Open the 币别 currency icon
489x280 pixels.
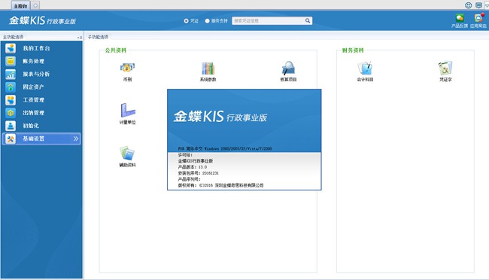click(x=127, y=72)
